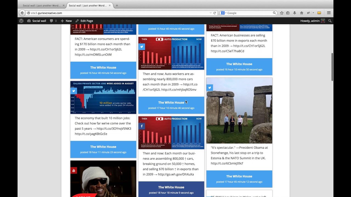The width and height of the screenshot is (351, 197).
Task: Click the admin bar search icon
Action: 330,21
